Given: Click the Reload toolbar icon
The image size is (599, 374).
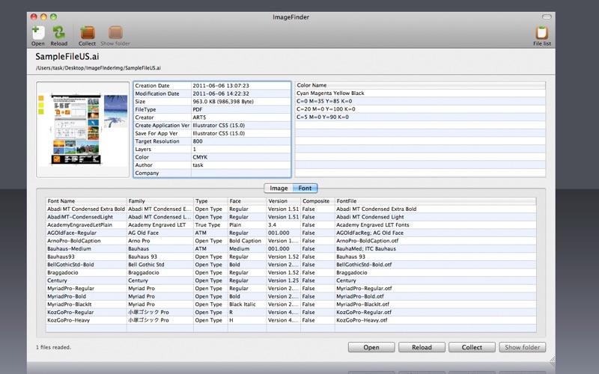Looking at the screenshot, I should pyautogui.click(x=59, y=32).
